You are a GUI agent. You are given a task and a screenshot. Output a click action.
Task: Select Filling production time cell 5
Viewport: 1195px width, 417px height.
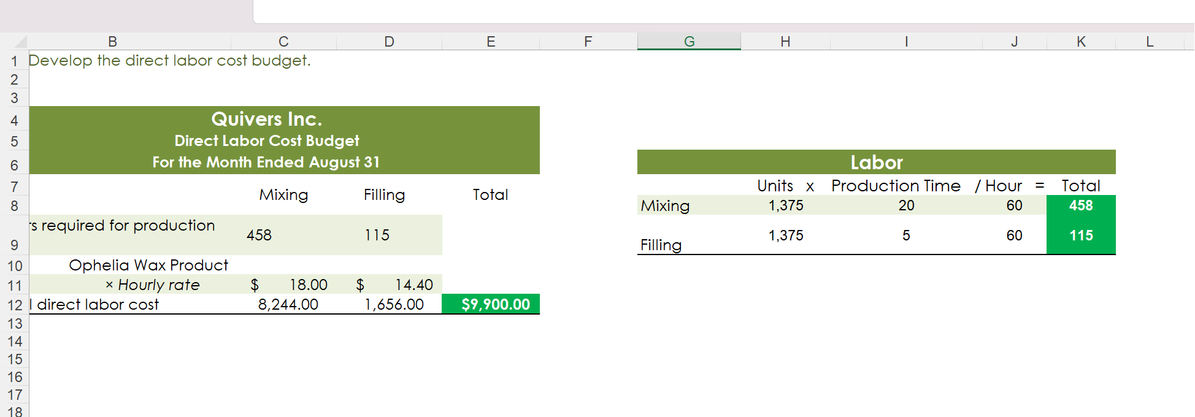pyautogui.click(x=906, y=235)
